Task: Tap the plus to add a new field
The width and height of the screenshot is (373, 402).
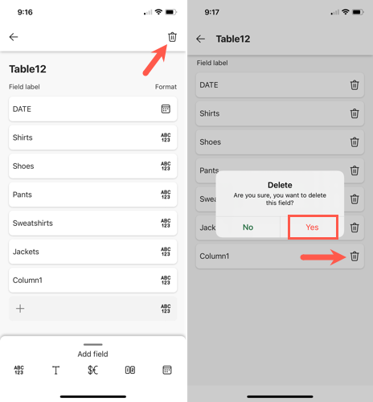Action: (x=20, y=309)
